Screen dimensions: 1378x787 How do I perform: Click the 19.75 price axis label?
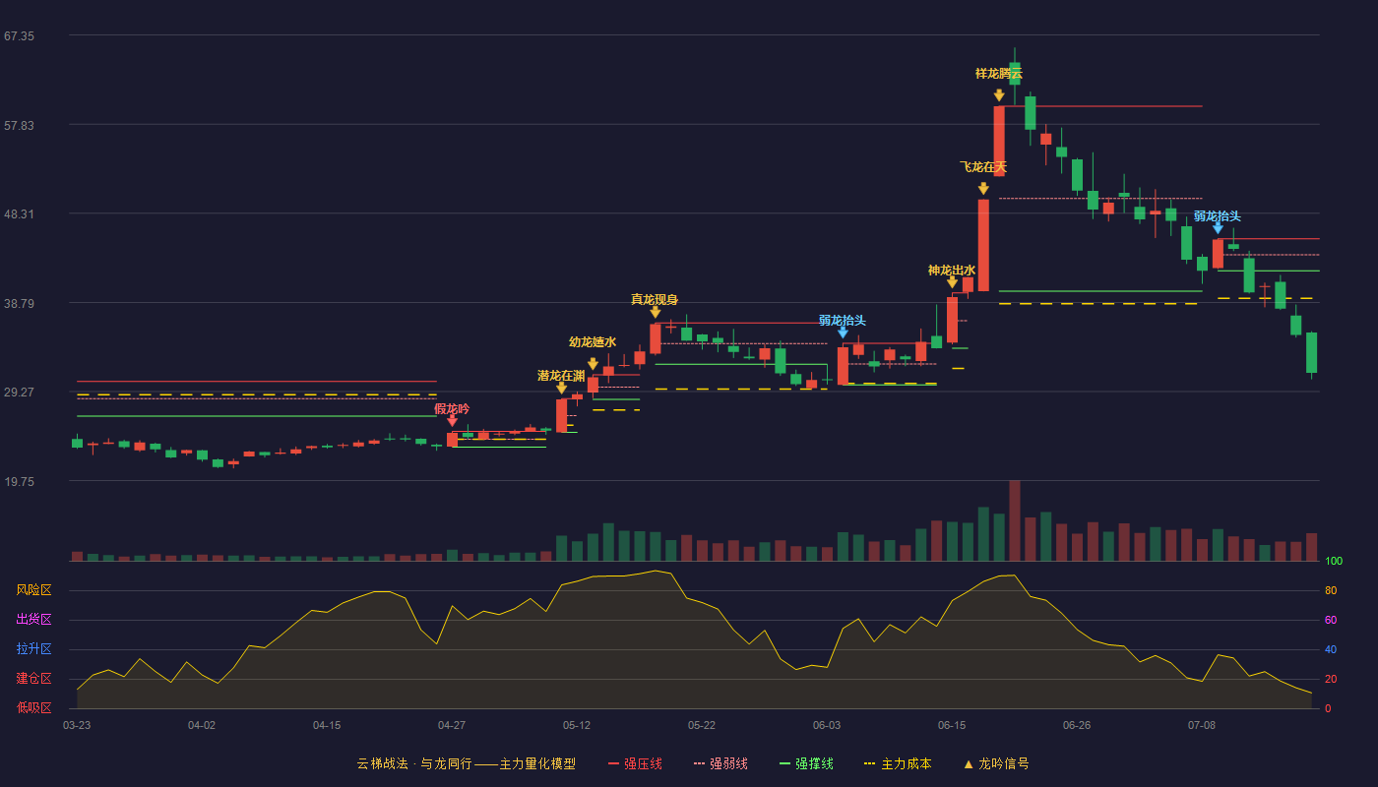tap(19, 482)
